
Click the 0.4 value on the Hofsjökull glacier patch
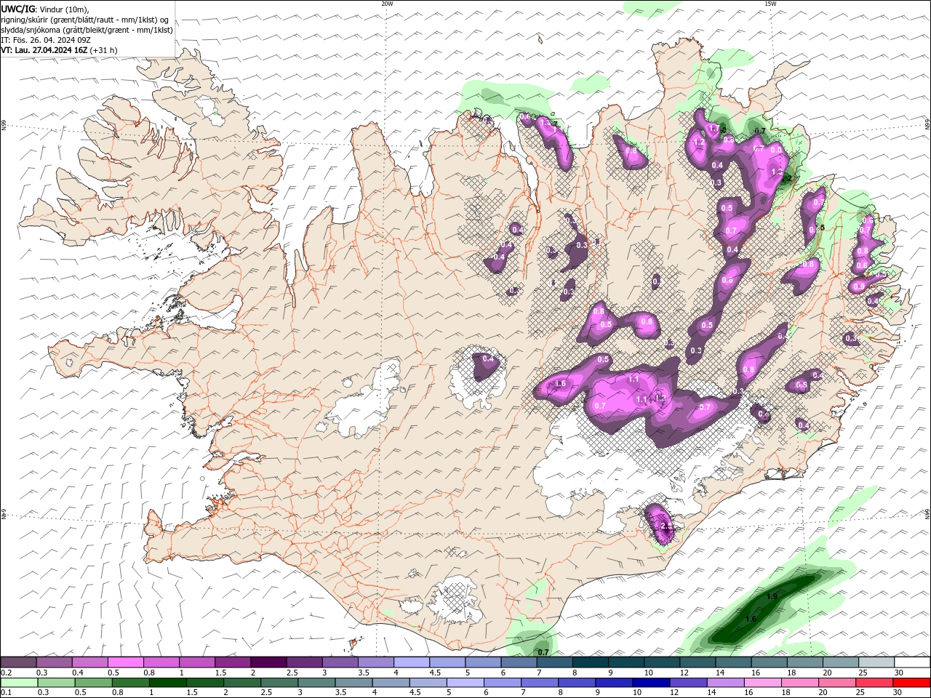(488, 359)
